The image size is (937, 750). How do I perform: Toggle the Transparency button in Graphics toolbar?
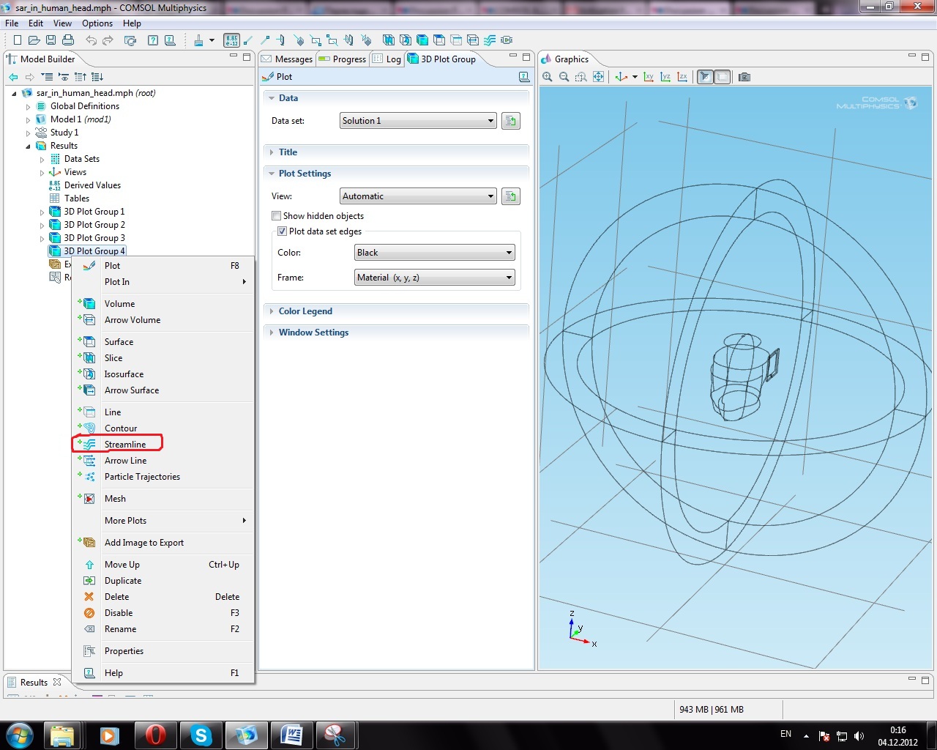coord(722,77)
